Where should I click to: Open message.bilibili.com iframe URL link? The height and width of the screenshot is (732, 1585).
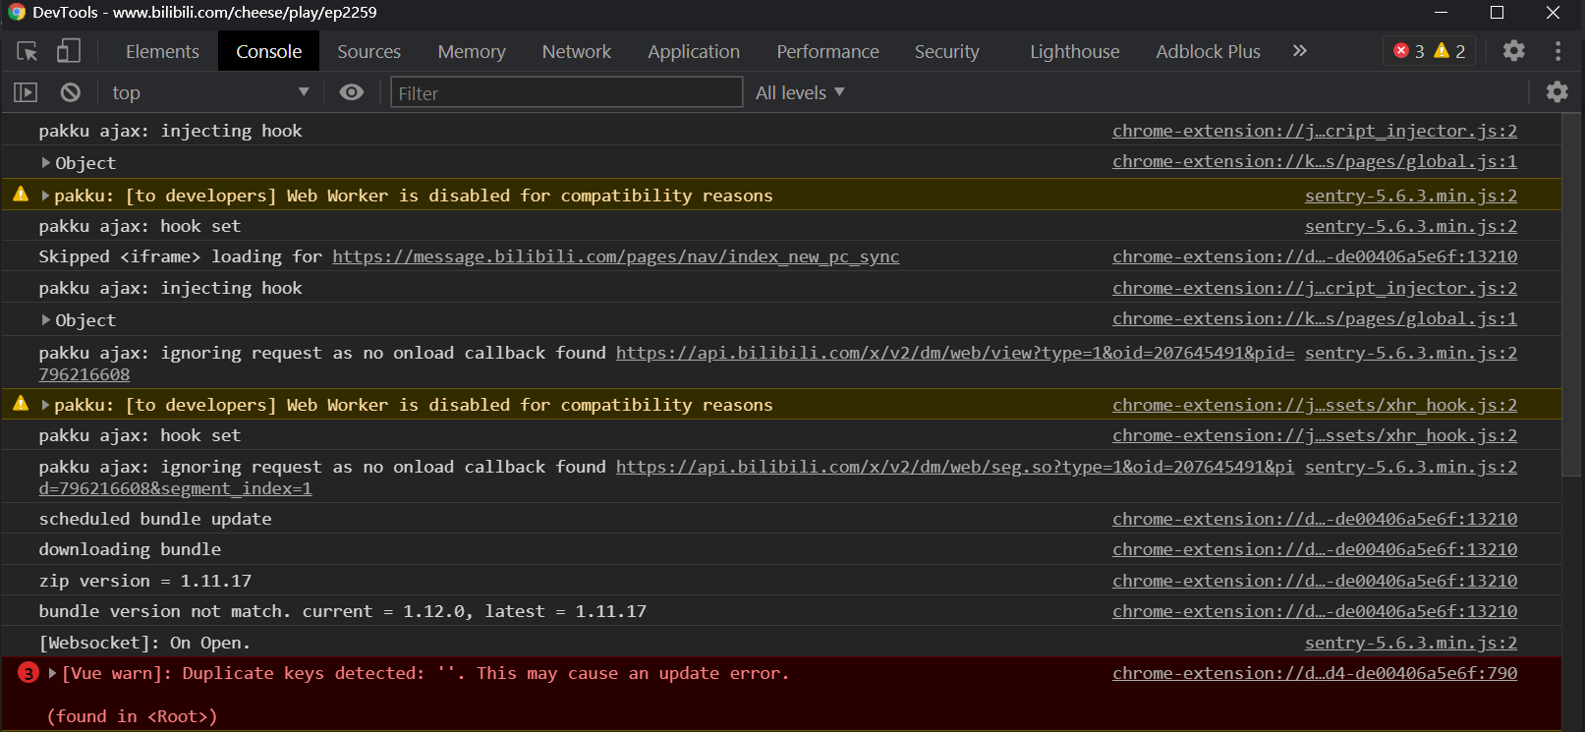click(615, 256)
